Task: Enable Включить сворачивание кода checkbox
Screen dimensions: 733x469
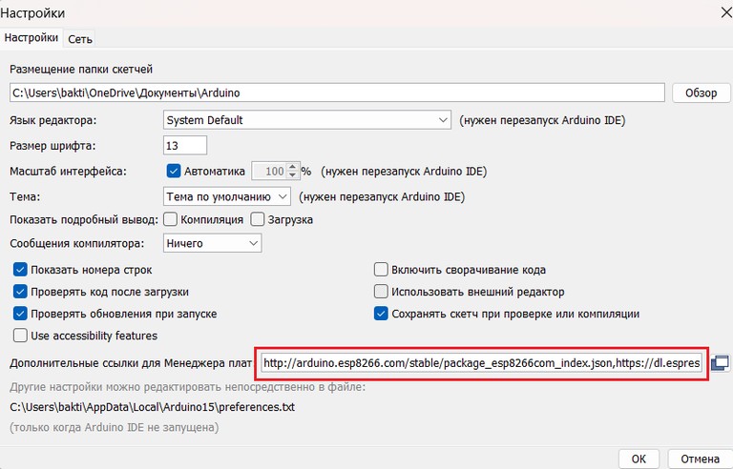Action: tap(381, 270)
